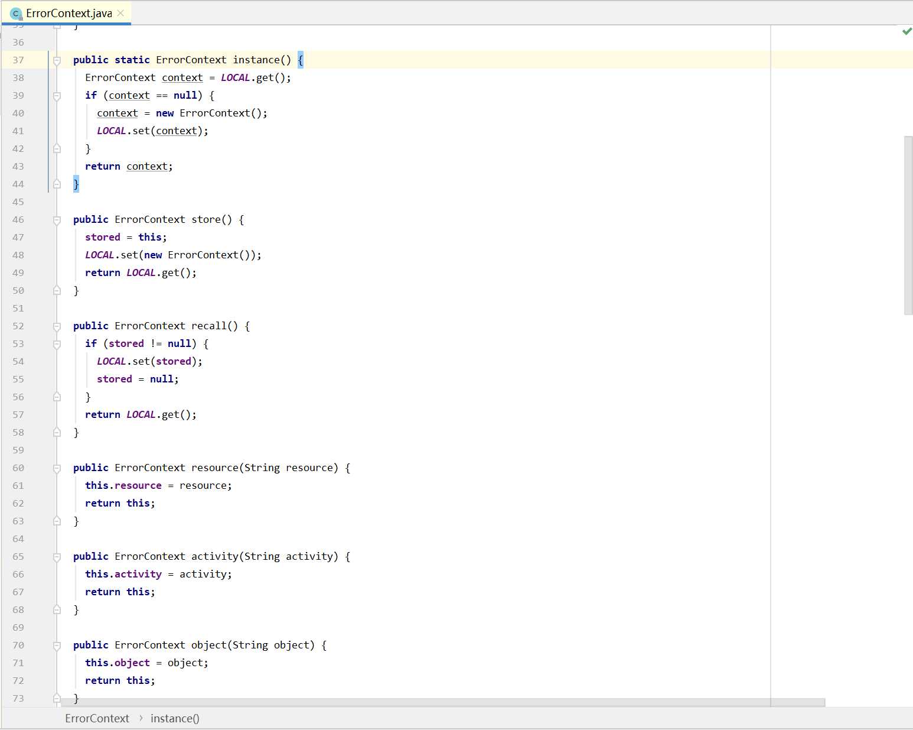
Task: Click 'return LOCAL.get();' on line 49
Action: 141,272
